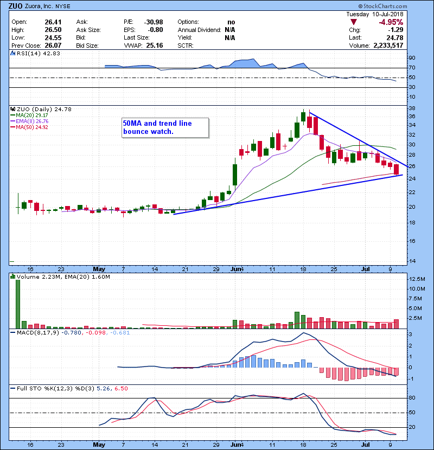This screenshot has height=450, width=434.
Task: Click the Annual Dividend N/A value
Action: pyautogui.click(x=230, y=30)
